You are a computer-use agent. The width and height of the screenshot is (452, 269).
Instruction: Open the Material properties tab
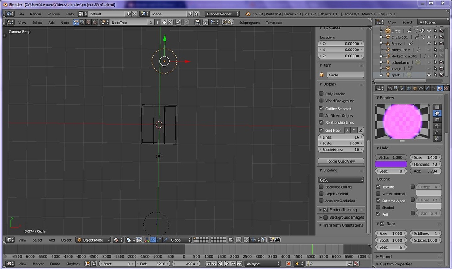440,88
